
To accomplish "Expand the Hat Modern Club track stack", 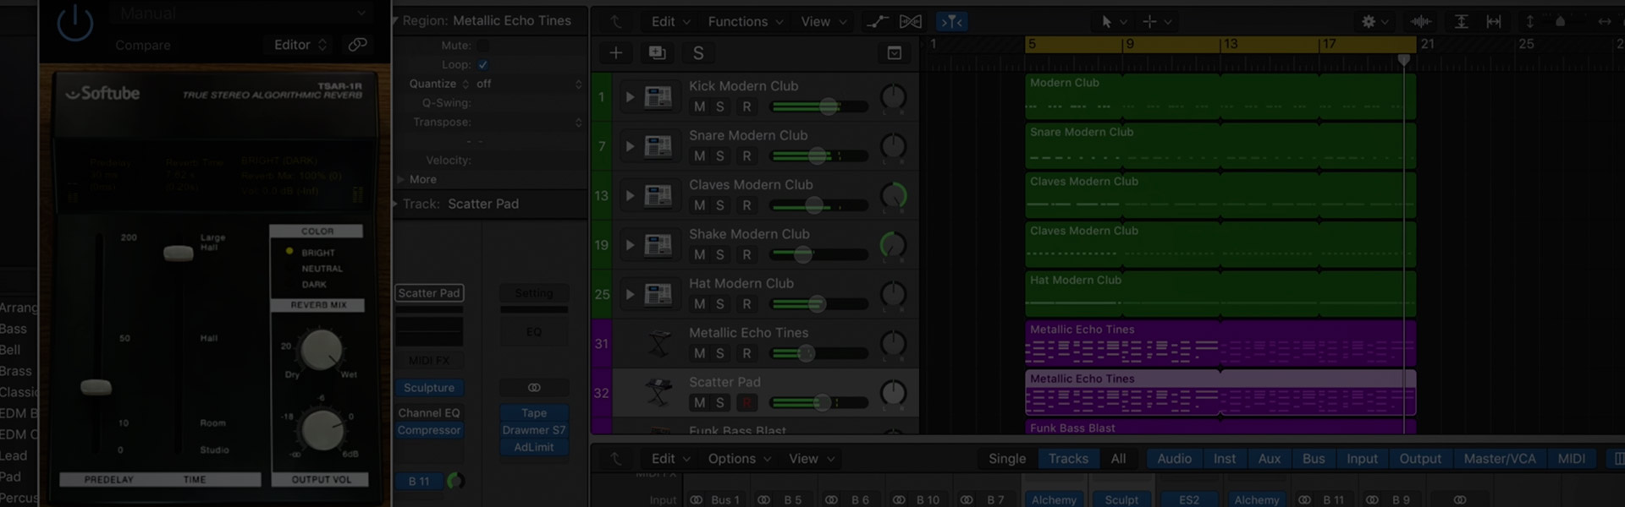I will (630, 294).
